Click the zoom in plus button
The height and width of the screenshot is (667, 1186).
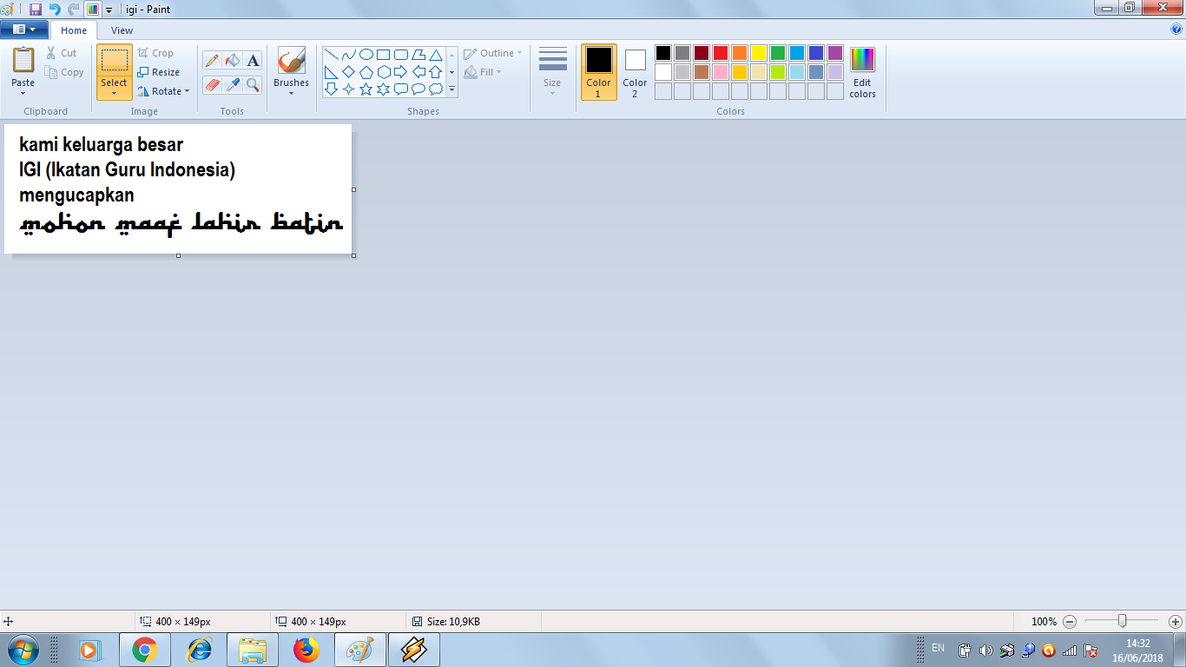(1176, 622)
